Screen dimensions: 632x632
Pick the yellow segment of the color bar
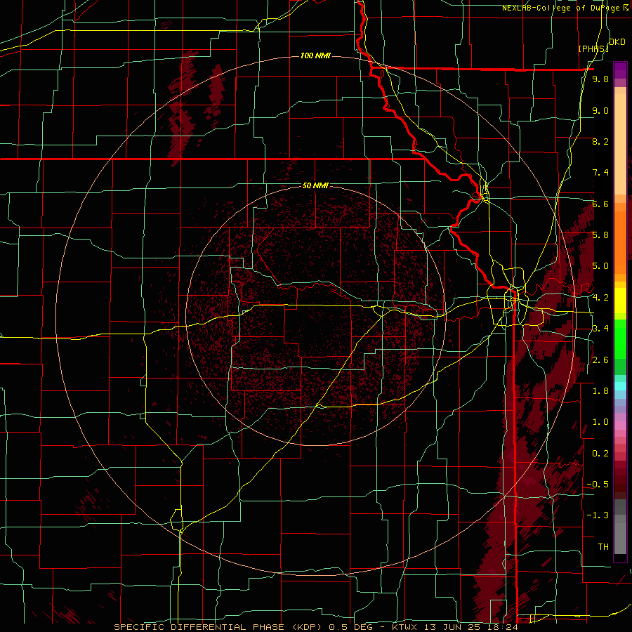[x=620, y=301]
